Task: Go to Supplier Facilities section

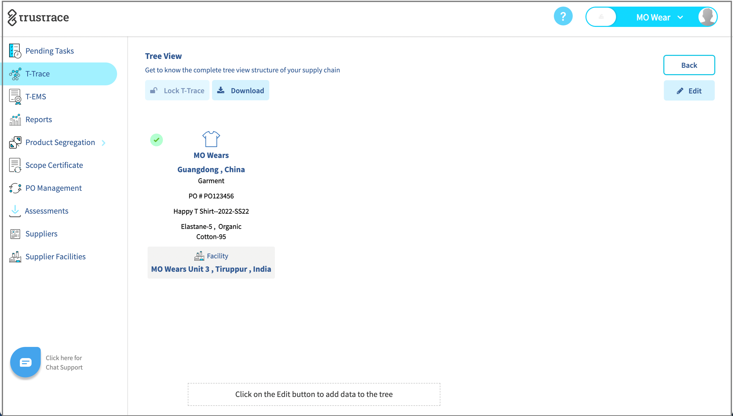Action: 55,257
